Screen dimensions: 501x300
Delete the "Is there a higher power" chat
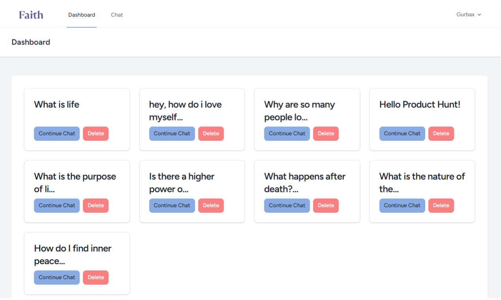(x=211, y=205)
